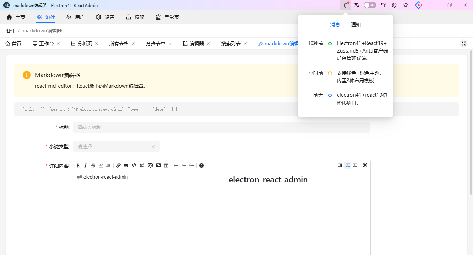Open the 用户 menu

coord(75,17)
